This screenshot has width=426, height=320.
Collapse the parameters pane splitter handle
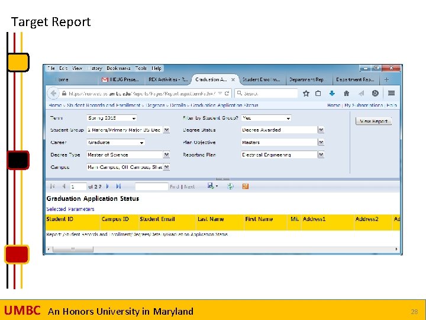pos(222,179)
